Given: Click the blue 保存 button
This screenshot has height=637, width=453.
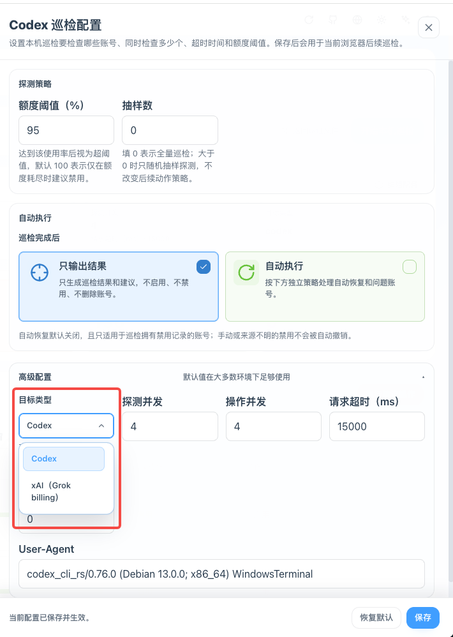Looking at the screenshot, I should (x=423, y=617).
